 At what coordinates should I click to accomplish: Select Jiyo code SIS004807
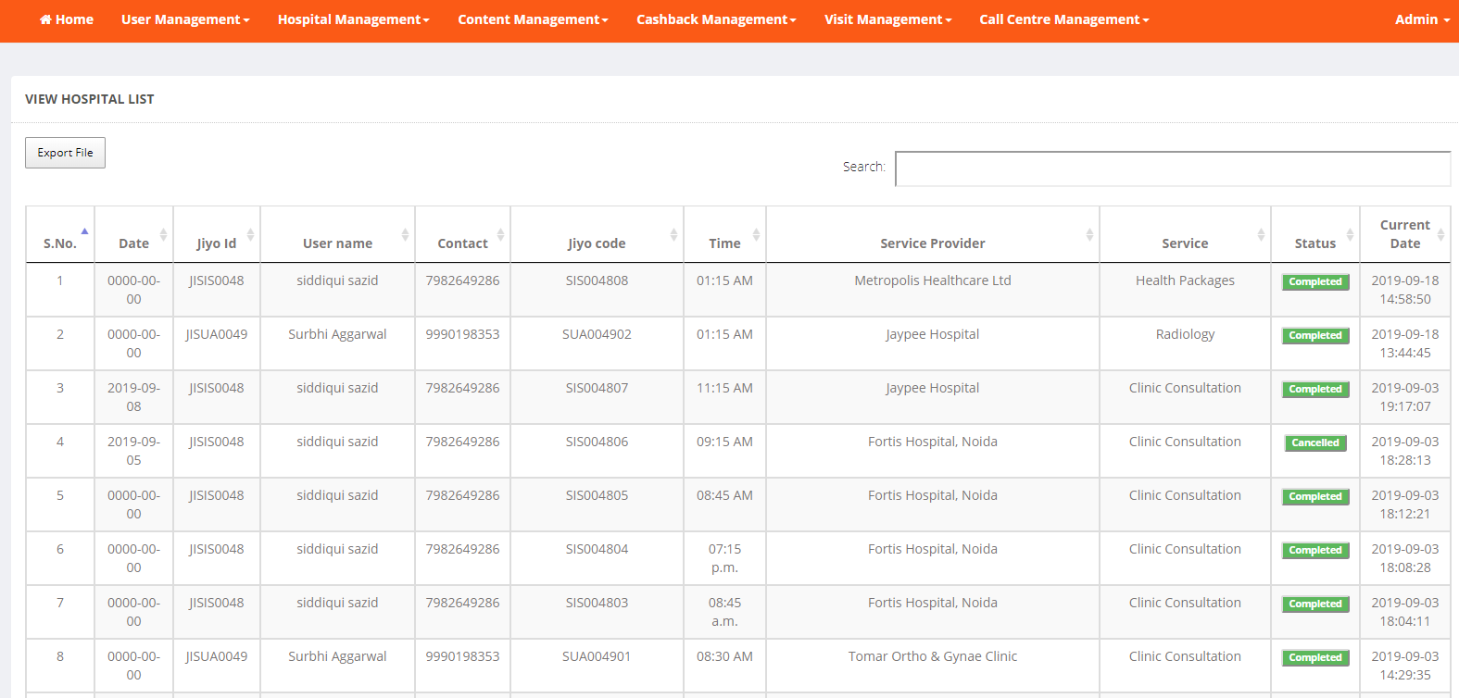click(597, 388)
